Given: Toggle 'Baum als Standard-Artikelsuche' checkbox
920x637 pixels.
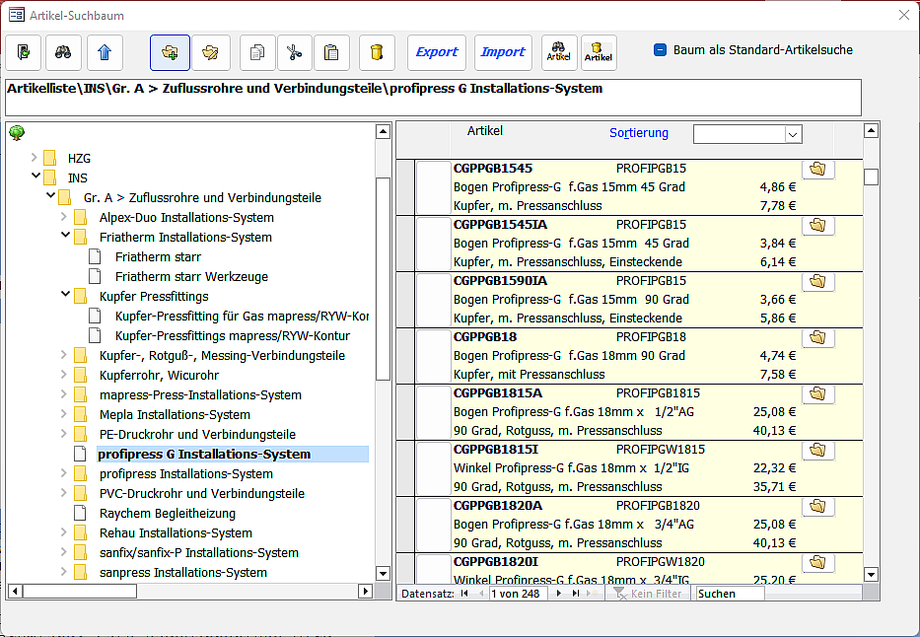Looking at the screenshot, I should (661, 49).
